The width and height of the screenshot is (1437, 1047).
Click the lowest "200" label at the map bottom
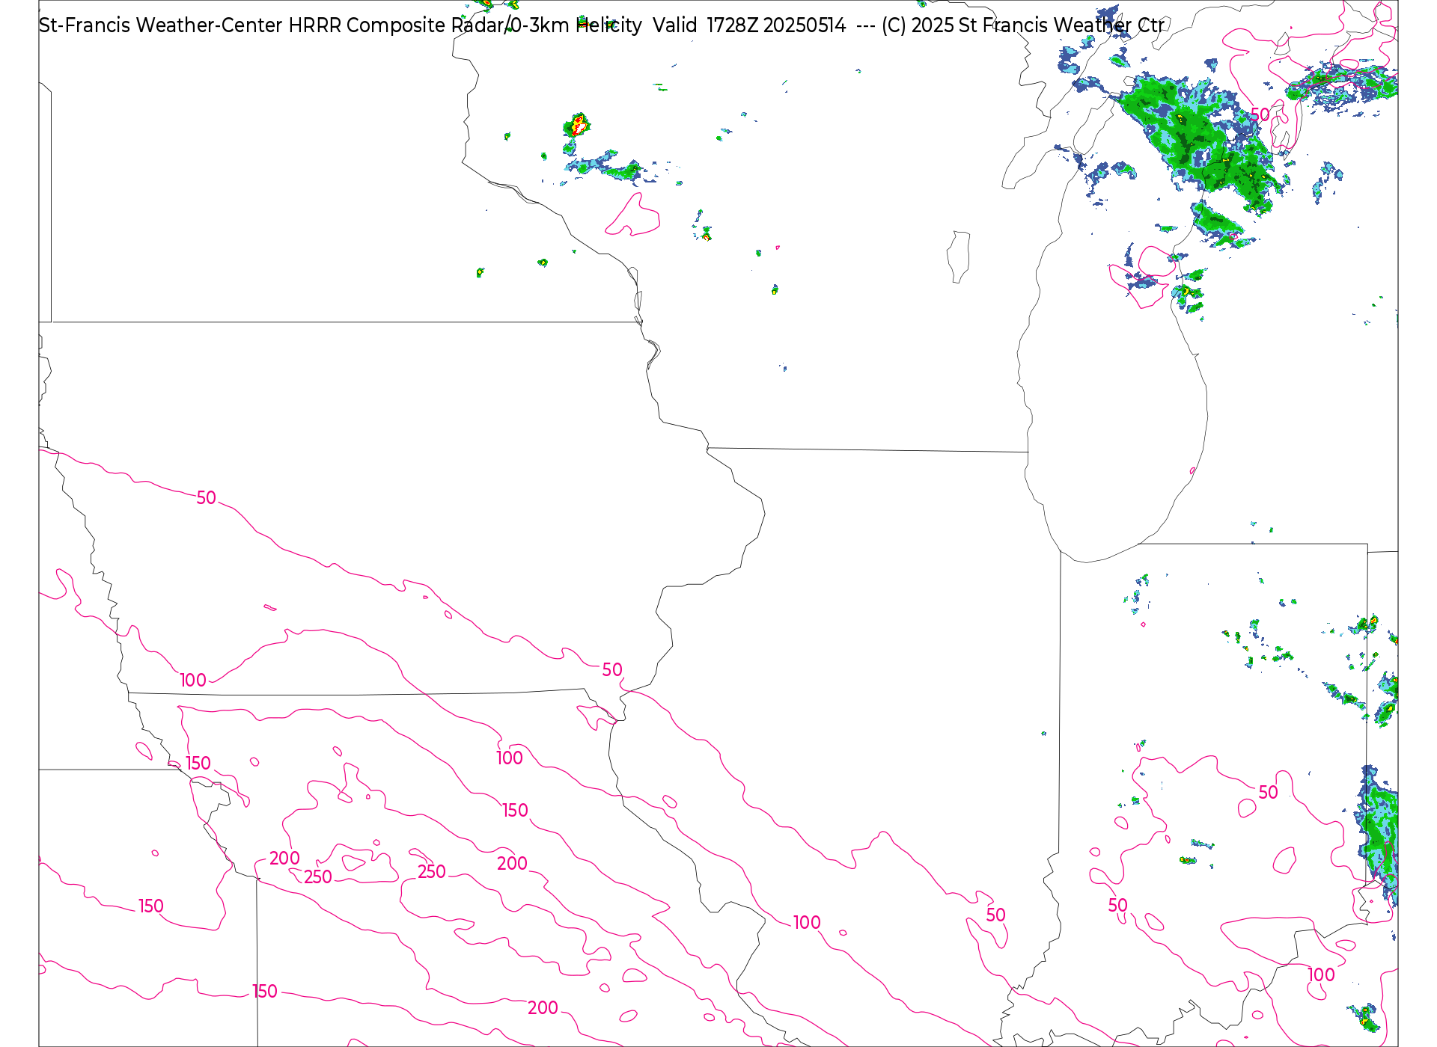point(543,1008)
